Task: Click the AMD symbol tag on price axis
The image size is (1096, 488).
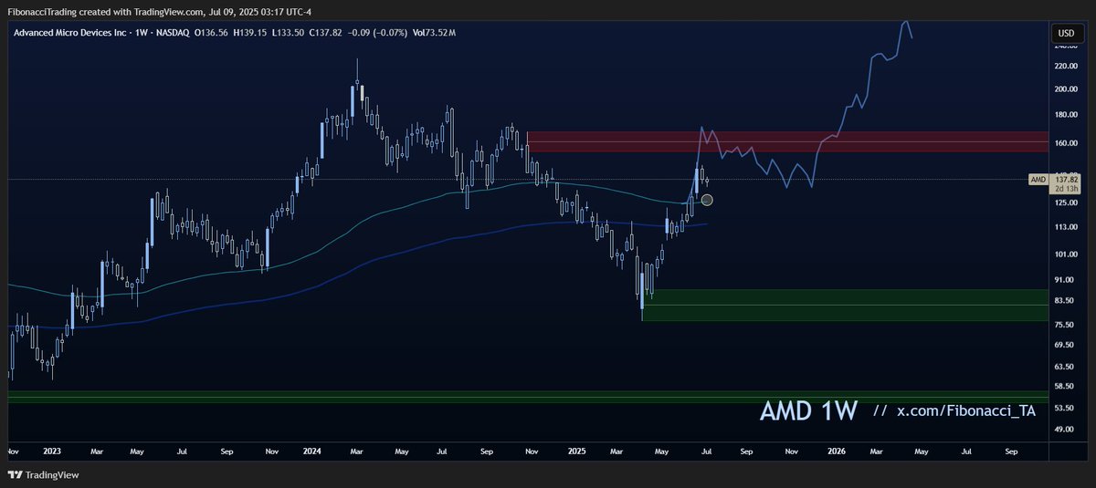Action: click(1038, 180)
